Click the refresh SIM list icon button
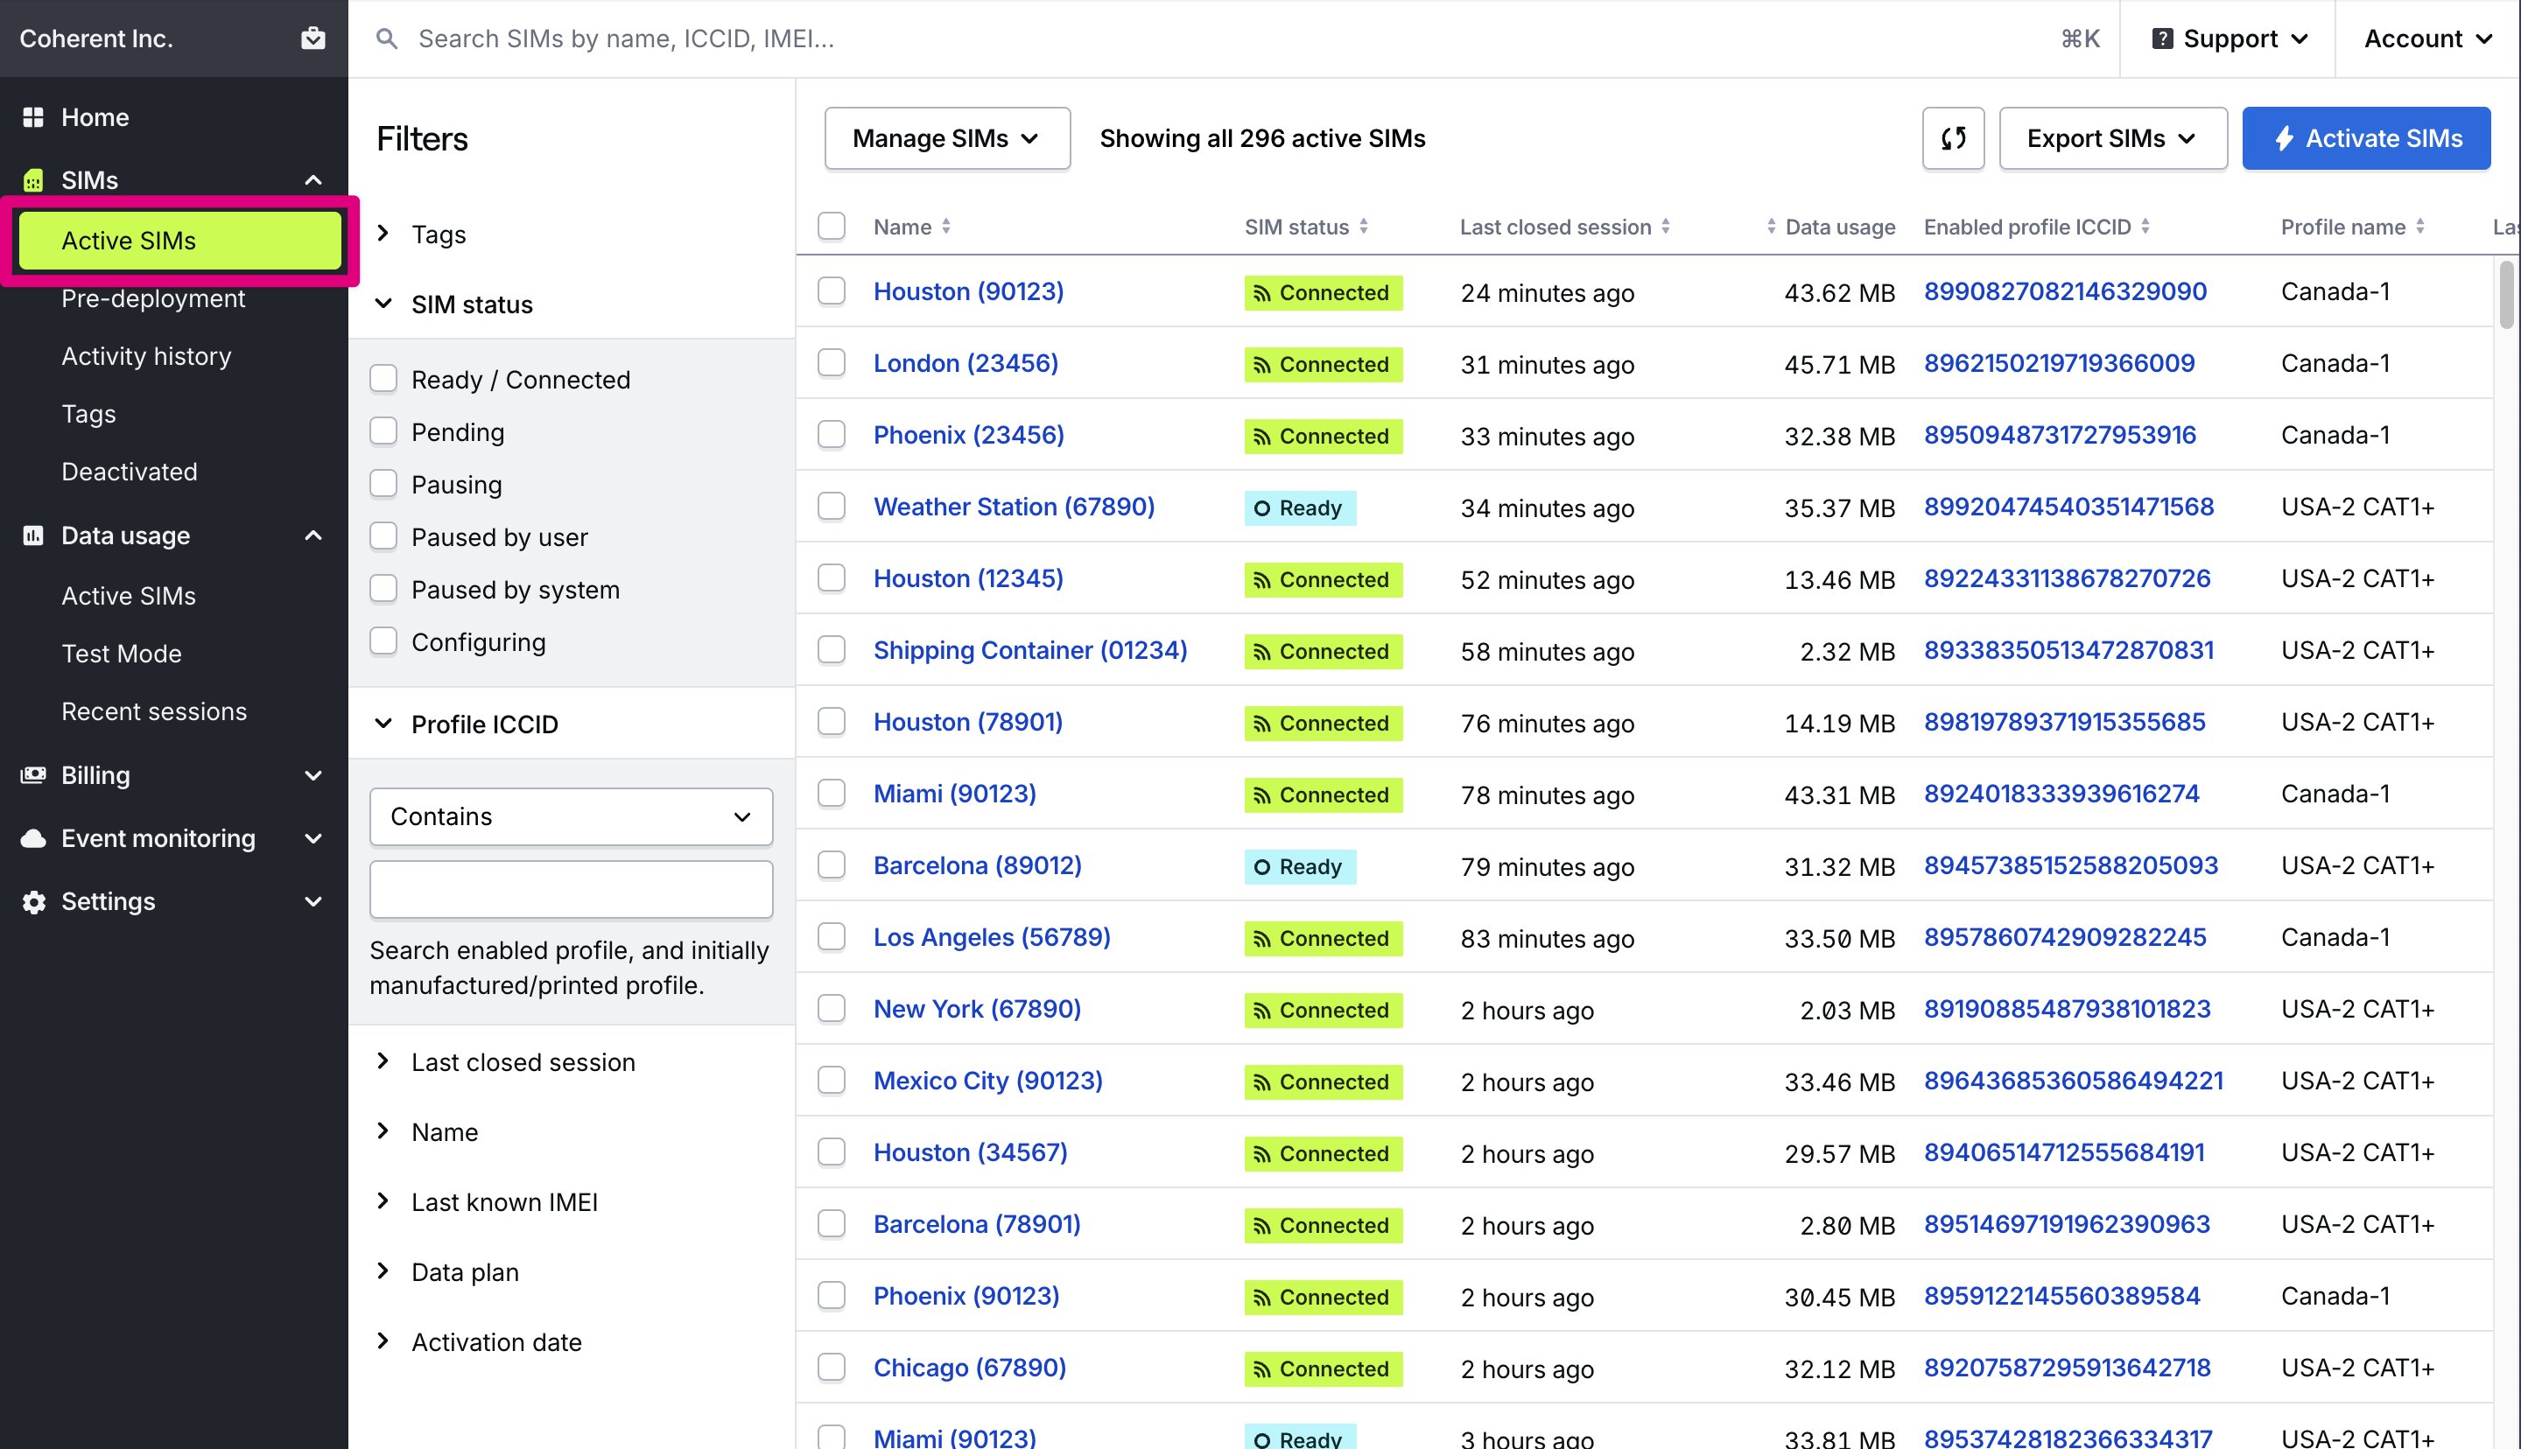 1953,138
